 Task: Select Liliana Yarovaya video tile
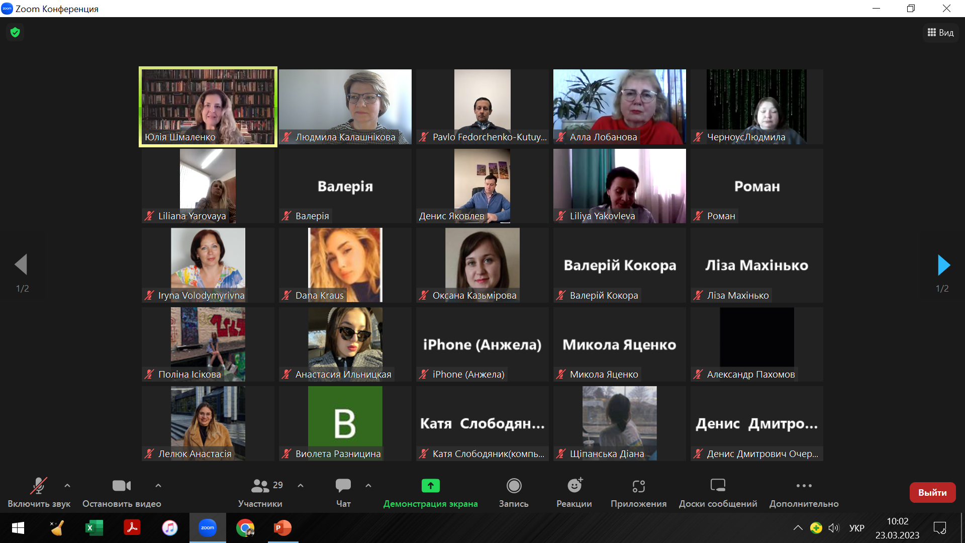[x=208, y=186]
